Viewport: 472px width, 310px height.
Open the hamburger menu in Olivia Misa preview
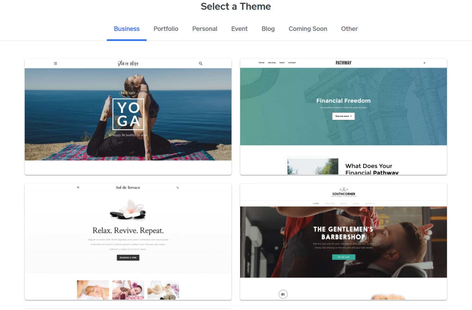click(55, 63)
